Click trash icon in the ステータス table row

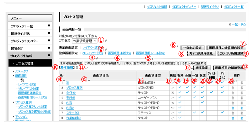233,113
